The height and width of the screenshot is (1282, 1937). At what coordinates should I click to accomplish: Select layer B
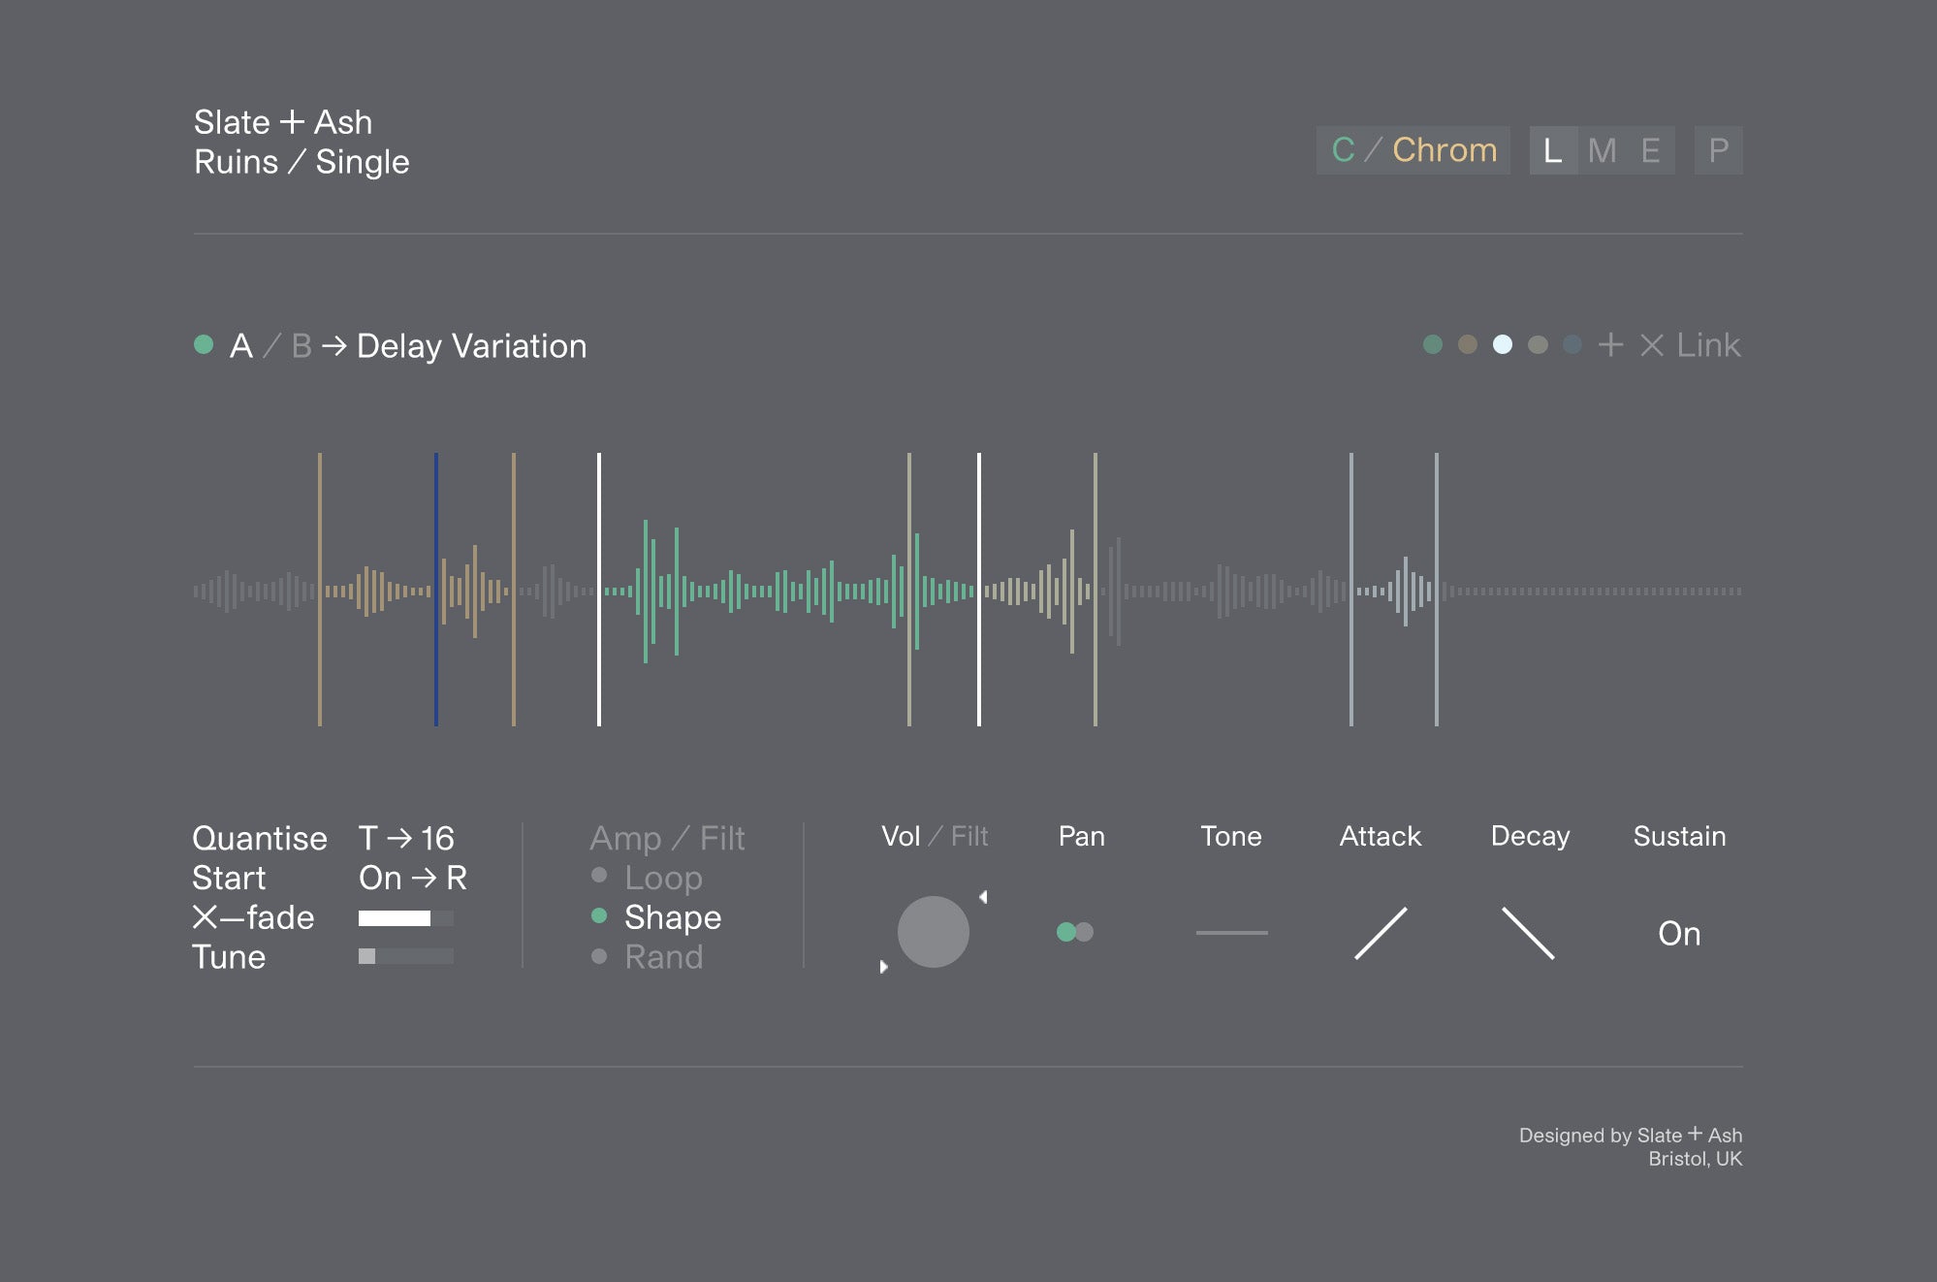pos(302,346)
